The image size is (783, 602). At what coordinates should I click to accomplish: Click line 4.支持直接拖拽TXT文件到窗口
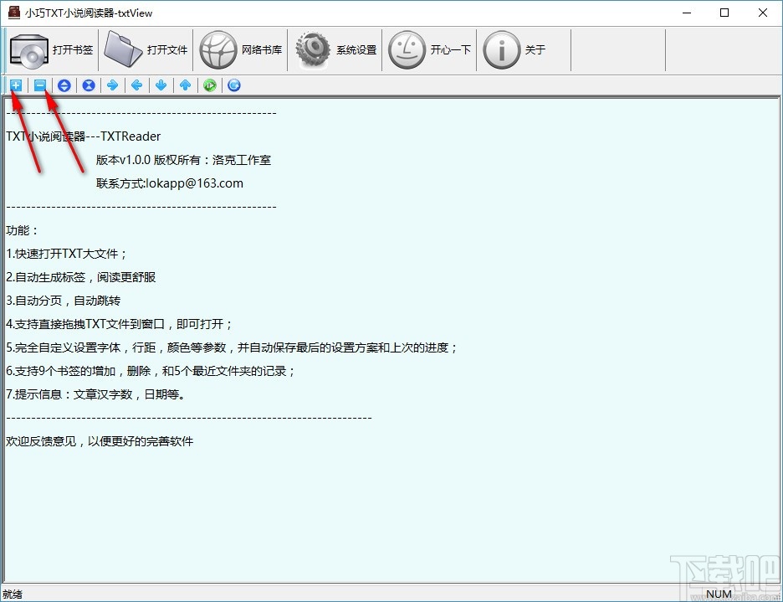point(120,325)
